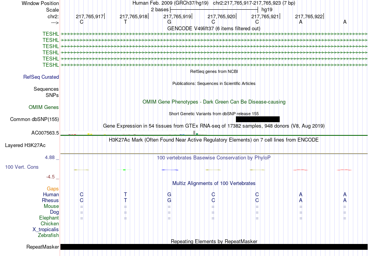Click the Layered H3K27Ac label
The height and width of the screenshot is (256, 368).
click(25, 145)
